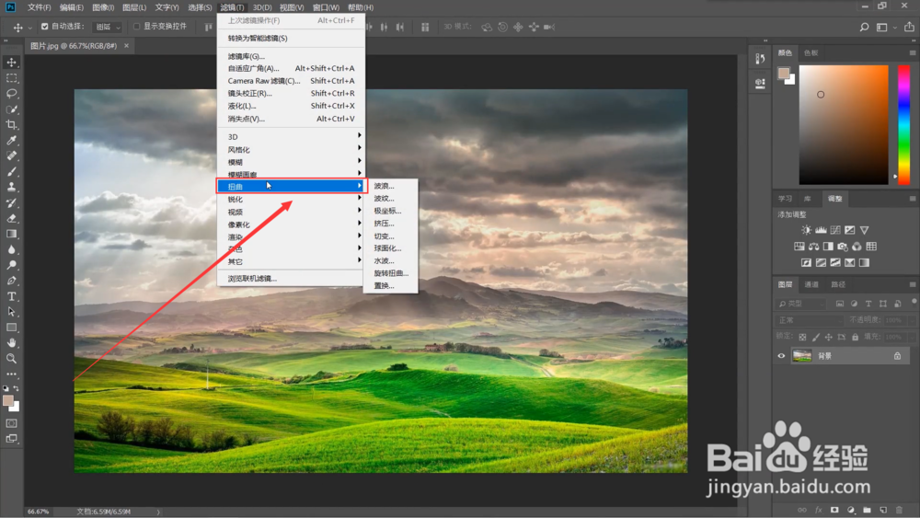
Task: Select the Gradient tool
Action: pos(11,234)
